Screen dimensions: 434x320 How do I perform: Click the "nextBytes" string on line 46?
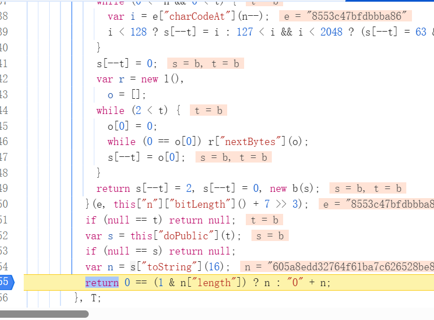click(x=250, y=142)
